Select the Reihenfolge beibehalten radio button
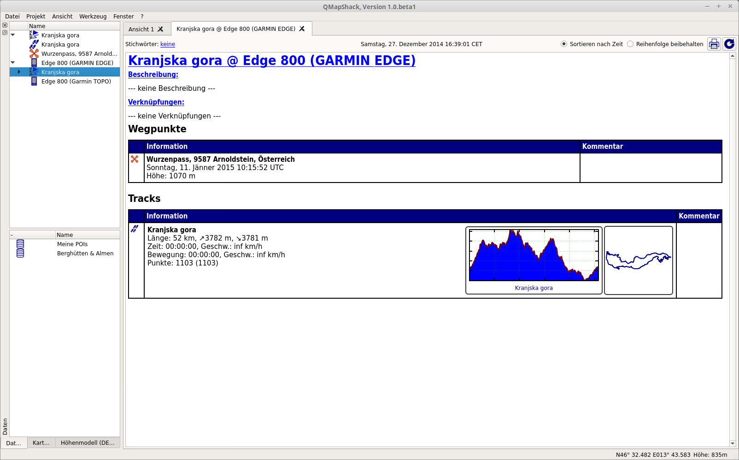The image size is (739, 460). pos(630,44)
